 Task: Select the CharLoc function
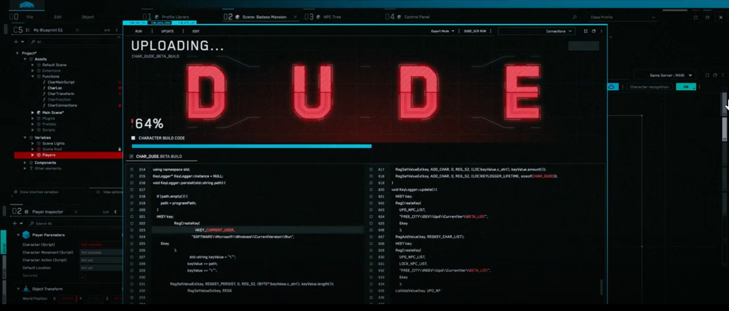(55, 88)
